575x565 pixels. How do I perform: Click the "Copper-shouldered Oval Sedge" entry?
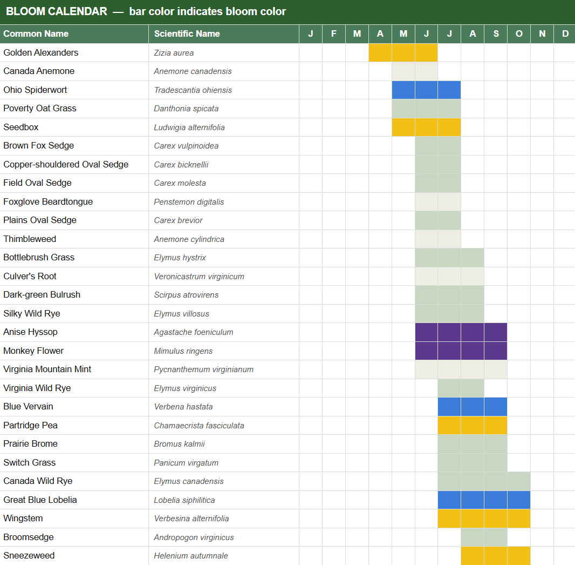coord(66,164)
